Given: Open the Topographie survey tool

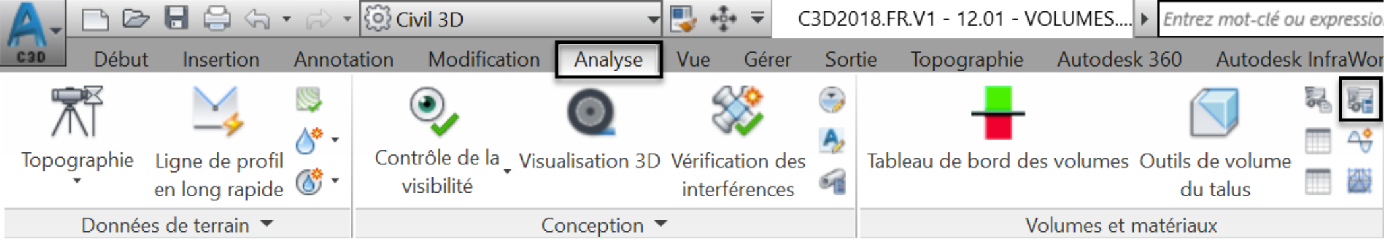Looking at the screenshot, I should (x=77, y=135).
